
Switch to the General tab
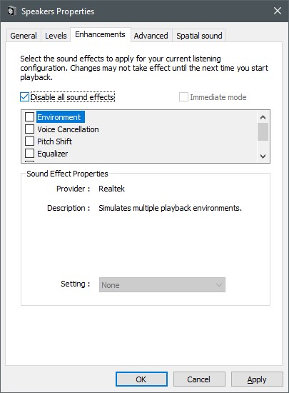point(24,36)
